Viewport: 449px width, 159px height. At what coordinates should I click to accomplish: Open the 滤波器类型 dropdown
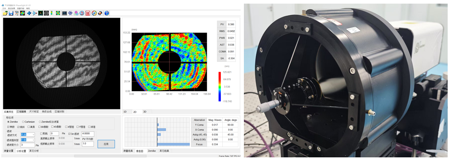27,140
